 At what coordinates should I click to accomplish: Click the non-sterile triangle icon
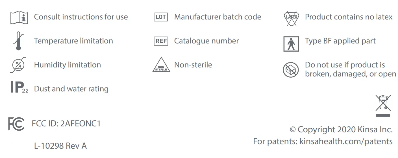(161, 65)
